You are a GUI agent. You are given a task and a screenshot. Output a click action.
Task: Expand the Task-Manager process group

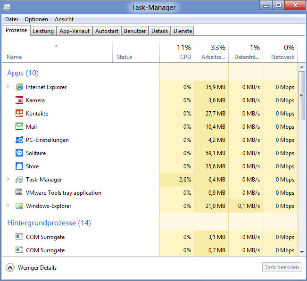(8, 179)
